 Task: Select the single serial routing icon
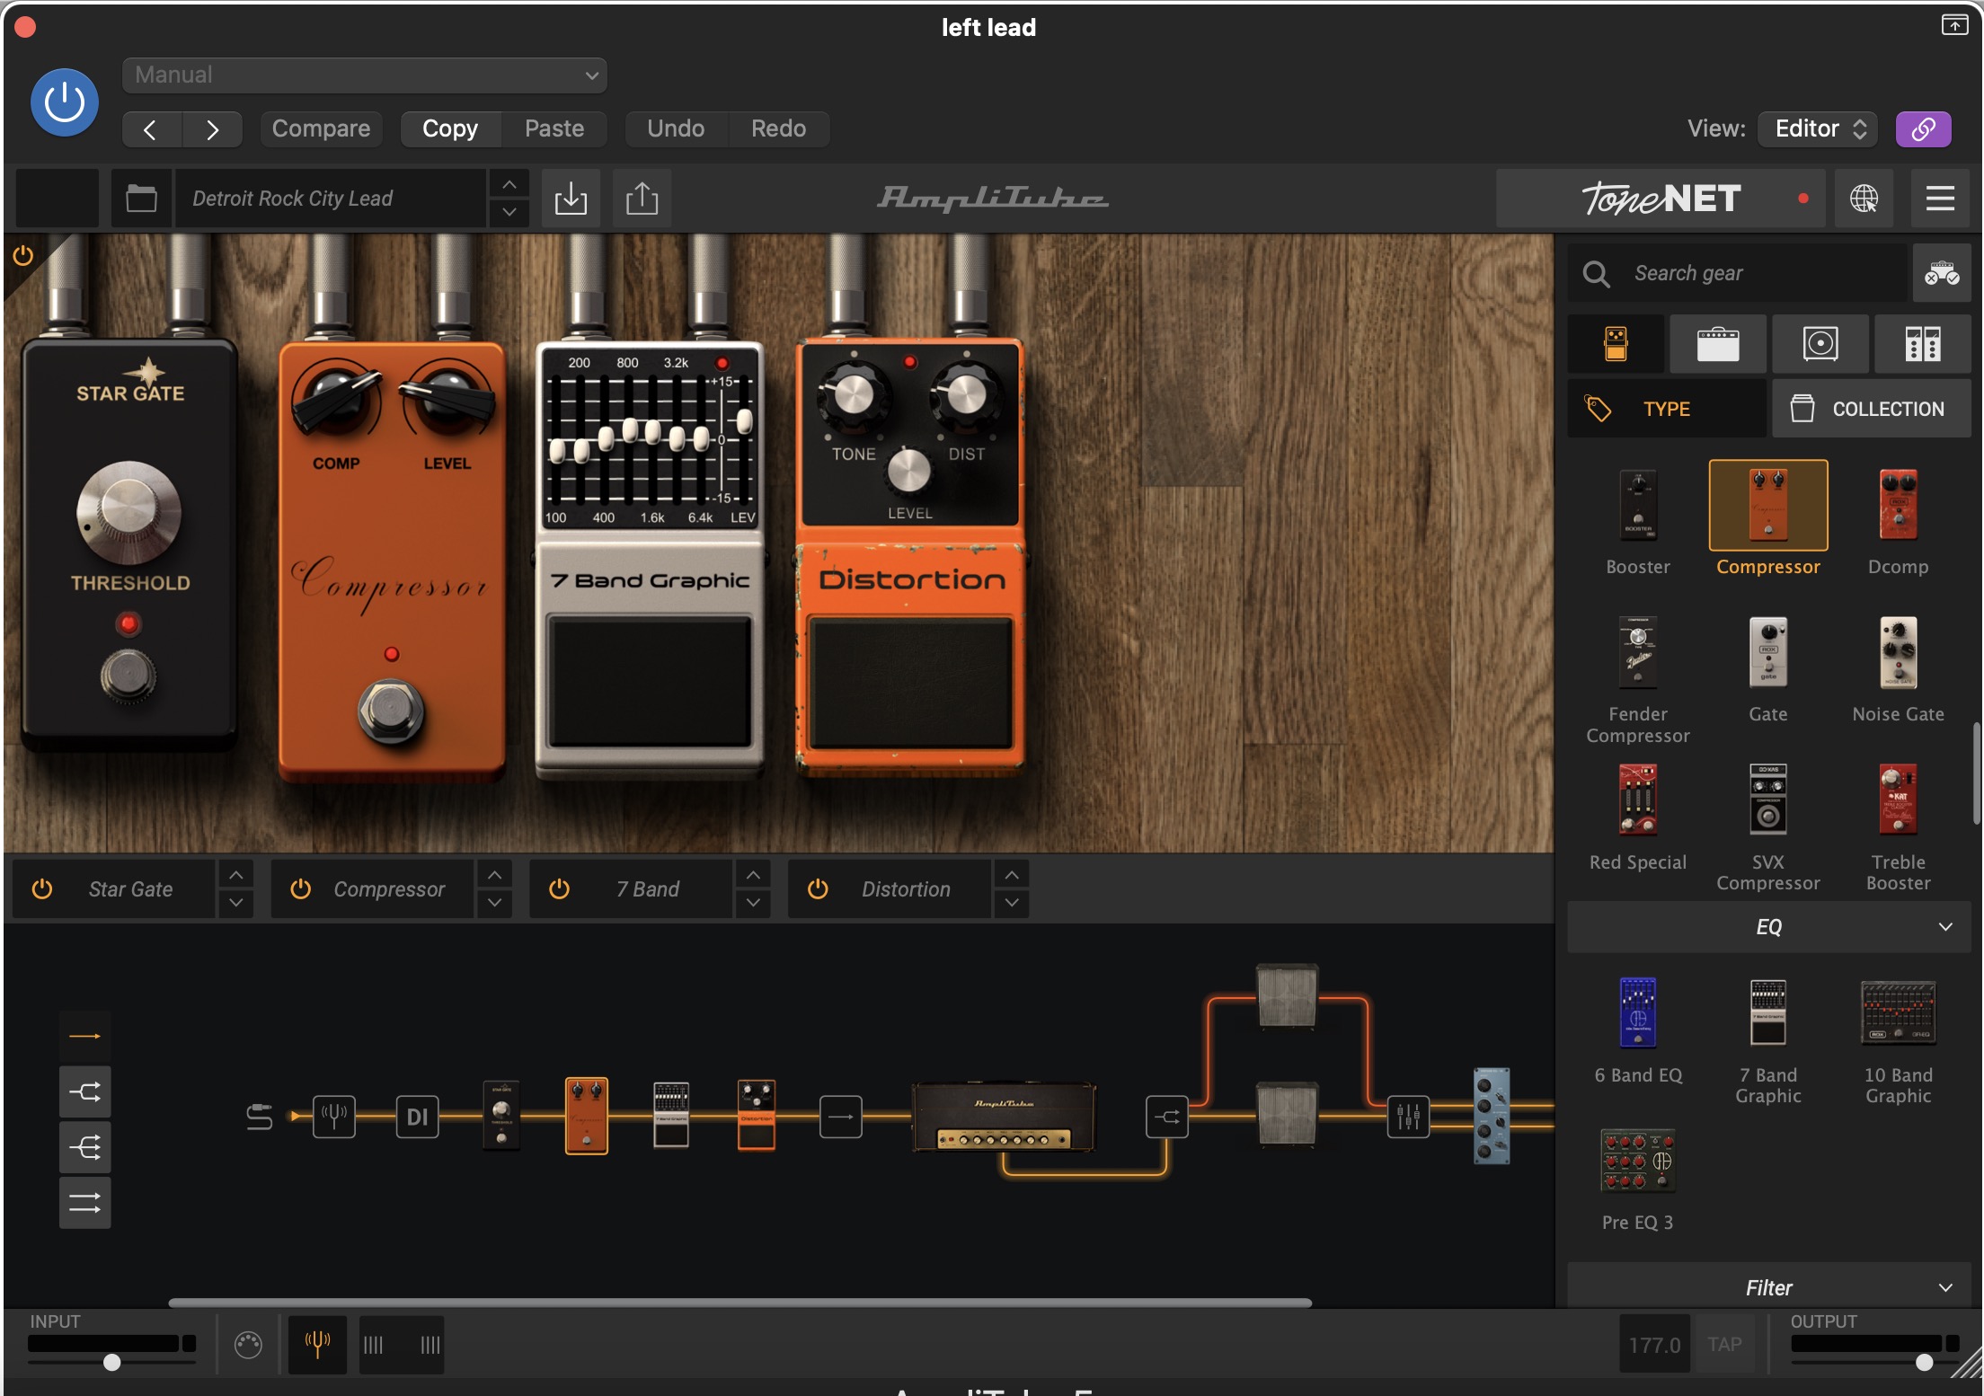[x=85, y=1037]
